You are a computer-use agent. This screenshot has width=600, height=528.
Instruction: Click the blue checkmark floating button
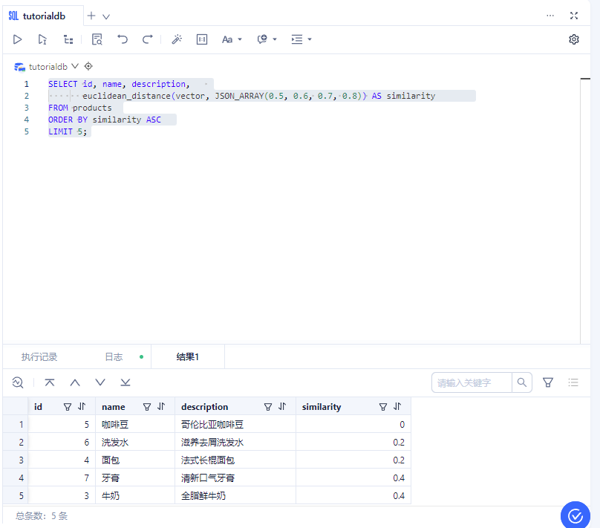575,516
